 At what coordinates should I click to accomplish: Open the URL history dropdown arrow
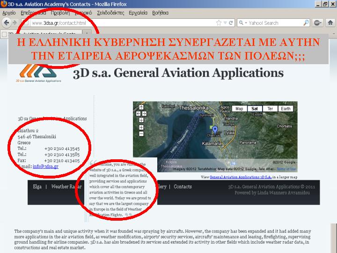[x=225, y=23]
